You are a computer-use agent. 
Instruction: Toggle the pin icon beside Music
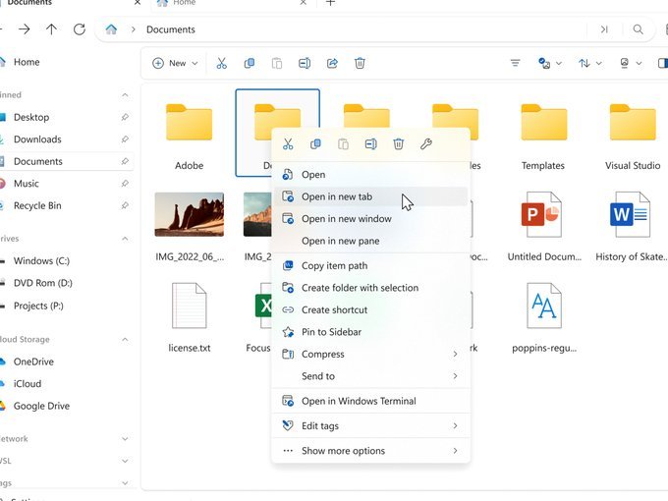[x=125, y=184]
